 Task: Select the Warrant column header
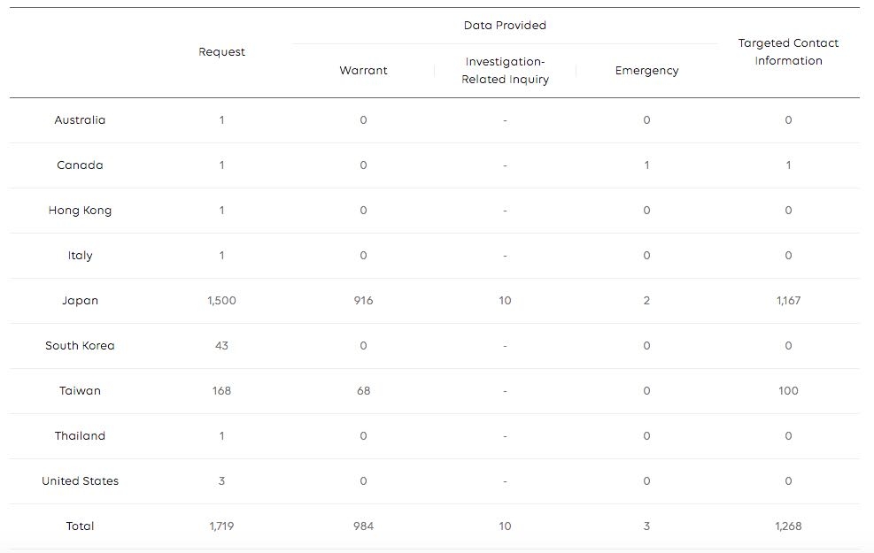click(363, 71)
